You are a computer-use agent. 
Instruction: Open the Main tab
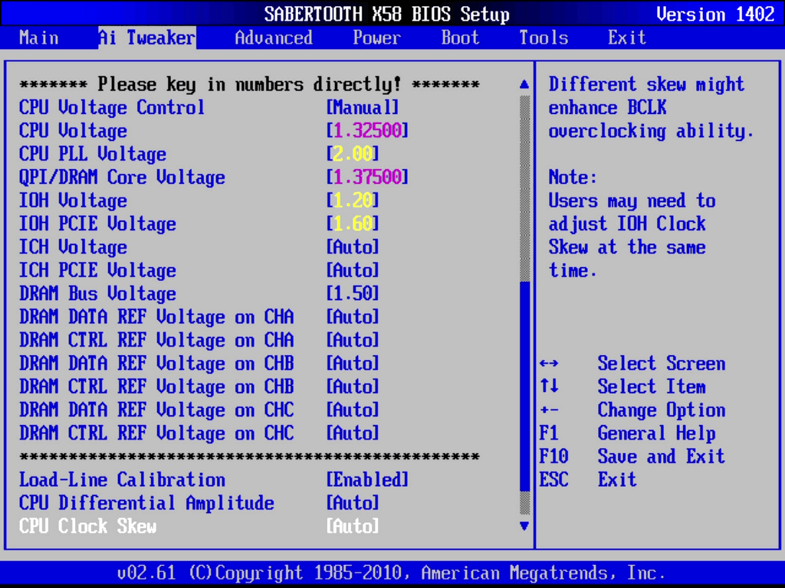[x=38, y=38]
